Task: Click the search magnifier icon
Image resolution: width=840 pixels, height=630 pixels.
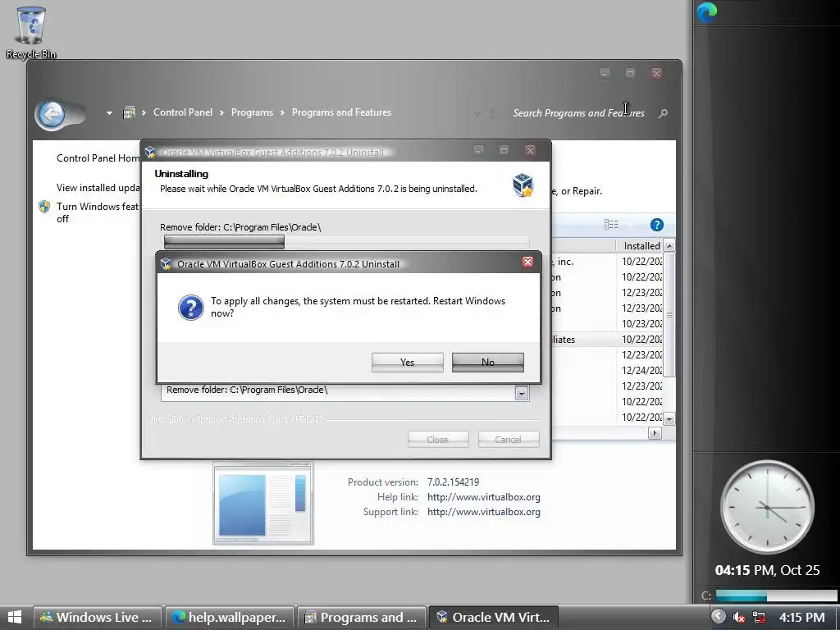Action: click(663, 113)
